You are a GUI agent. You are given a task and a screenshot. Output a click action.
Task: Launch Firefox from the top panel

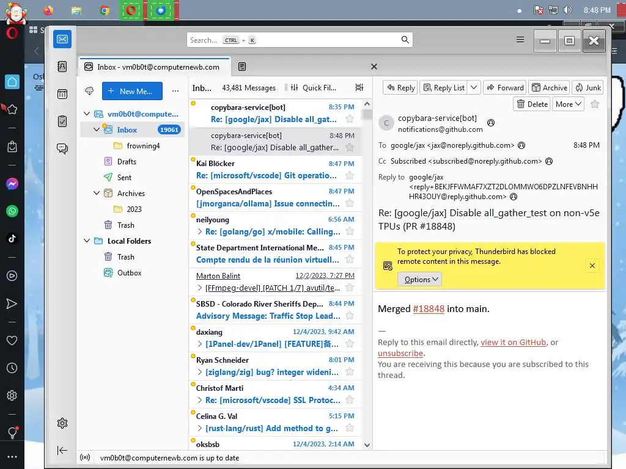(48, 10)
